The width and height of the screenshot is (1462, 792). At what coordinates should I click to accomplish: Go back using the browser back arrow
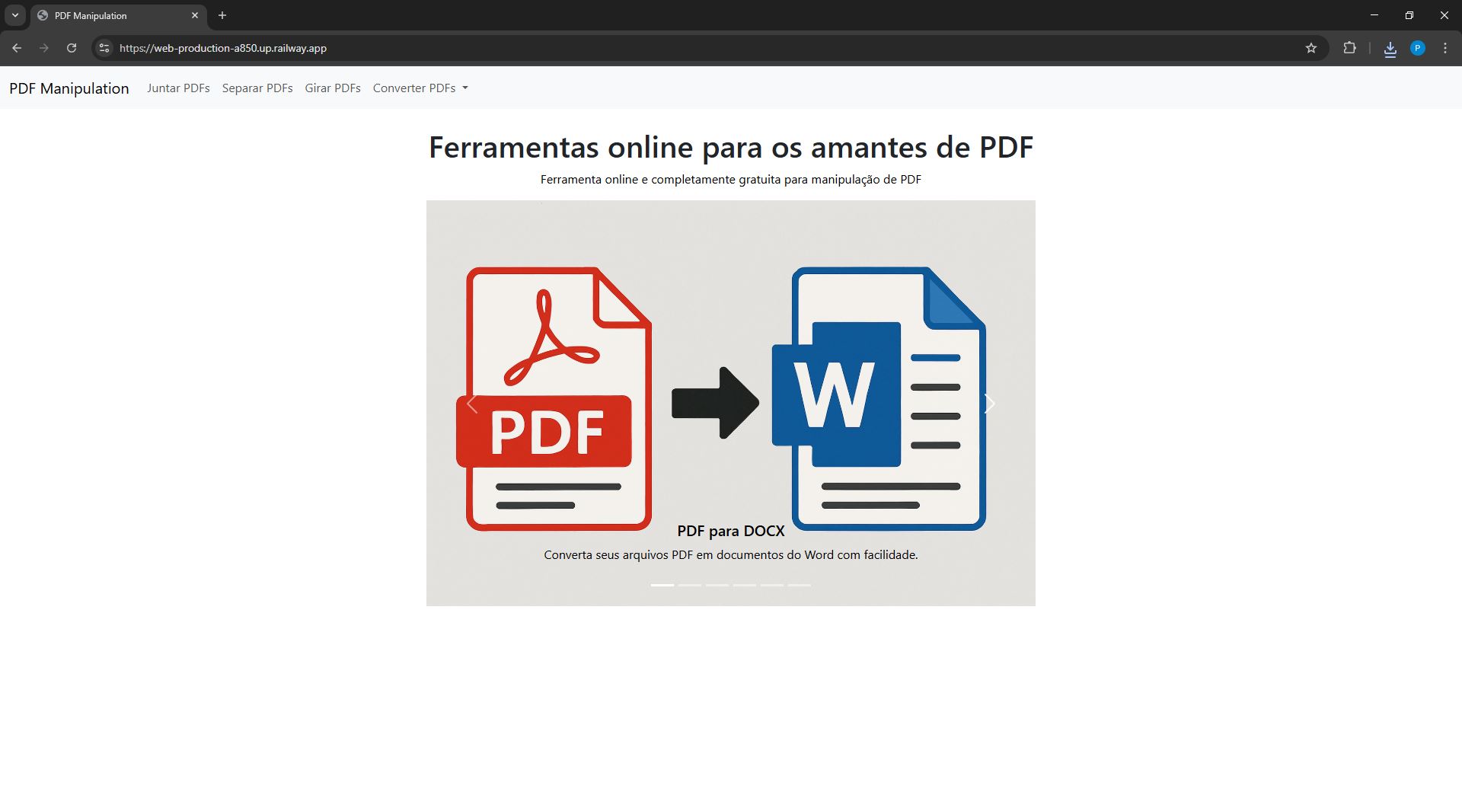tap(17, 48)
